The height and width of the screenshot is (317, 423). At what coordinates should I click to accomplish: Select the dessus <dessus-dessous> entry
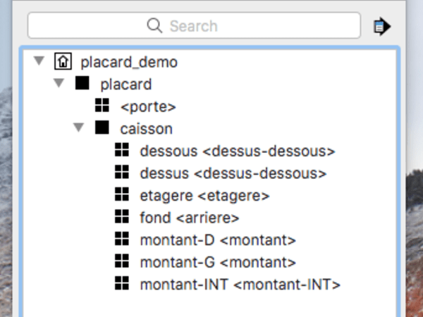233,173
